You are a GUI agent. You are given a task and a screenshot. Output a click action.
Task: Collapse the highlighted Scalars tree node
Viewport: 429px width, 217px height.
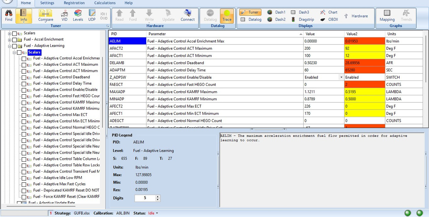pyautogui.click(x=14, y=52)
